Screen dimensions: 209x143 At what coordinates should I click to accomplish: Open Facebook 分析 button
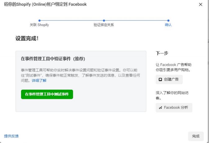174,108
